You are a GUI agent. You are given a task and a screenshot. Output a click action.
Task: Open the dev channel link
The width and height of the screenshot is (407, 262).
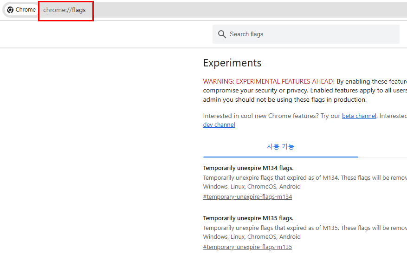pos(219,125)
